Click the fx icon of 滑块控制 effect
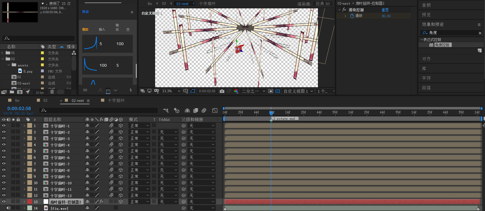This screenshot has width=485, height=211. coord(344,10)
